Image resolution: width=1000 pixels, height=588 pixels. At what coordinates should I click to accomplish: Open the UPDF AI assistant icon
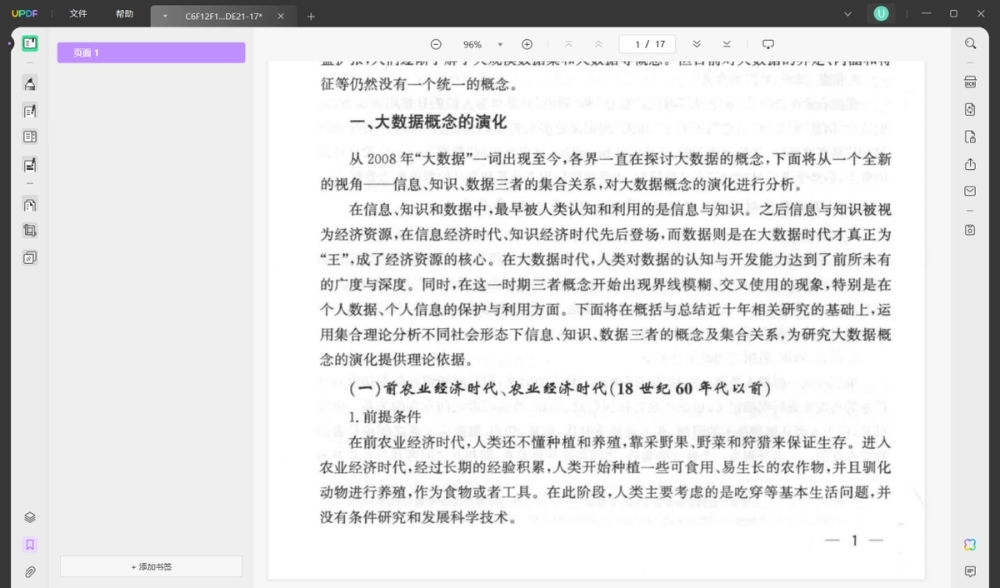pos(970,545)
